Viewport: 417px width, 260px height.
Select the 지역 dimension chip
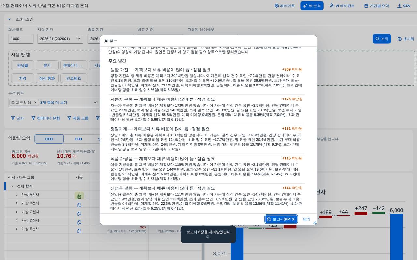[23, 78]
